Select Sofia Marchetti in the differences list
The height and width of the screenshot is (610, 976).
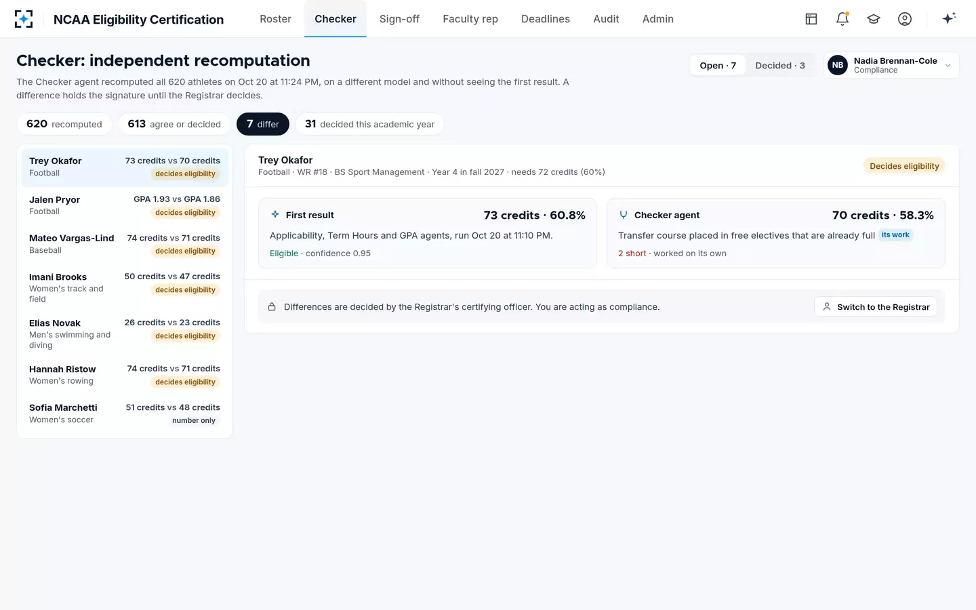(x=125, y=414)
